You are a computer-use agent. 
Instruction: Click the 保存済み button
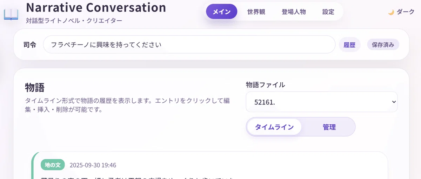pyautogui.click(x=383, y=45)
